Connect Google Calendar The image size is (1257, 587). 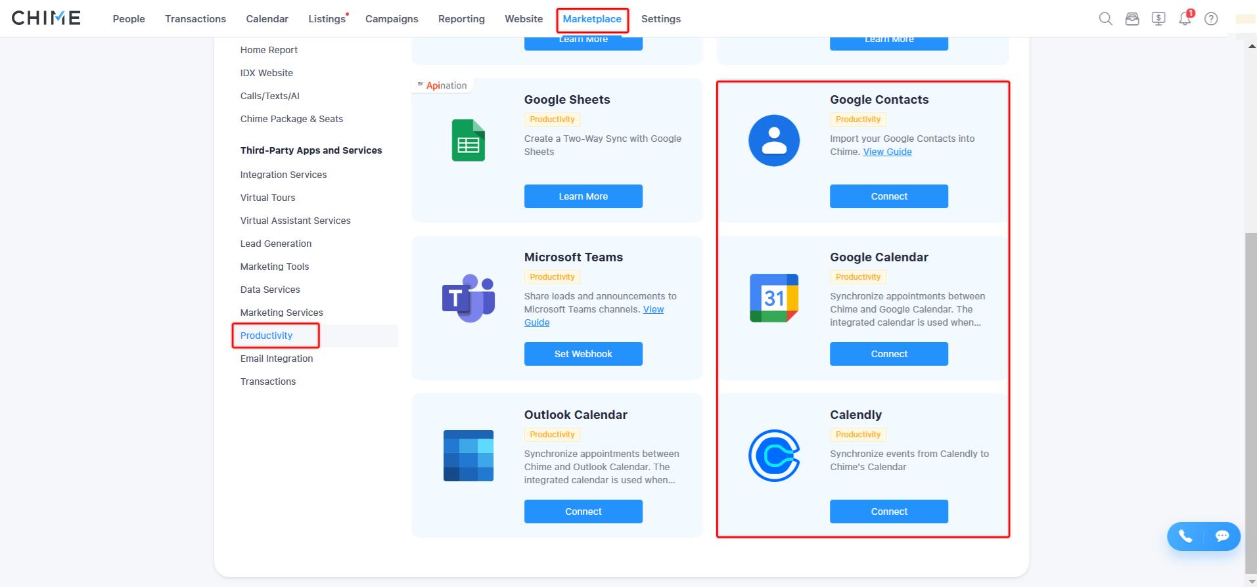[x=889, y=354]
